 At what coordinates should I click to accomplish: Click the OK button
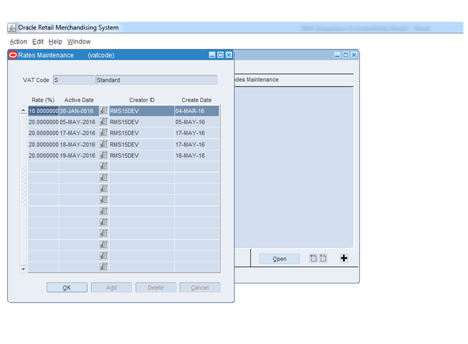(67, 288)
